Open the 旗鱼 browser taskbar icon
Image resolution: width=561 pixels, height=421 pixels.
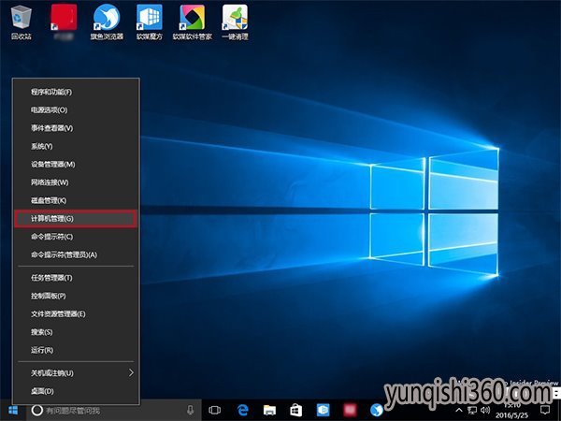click(x=377, y=411)
